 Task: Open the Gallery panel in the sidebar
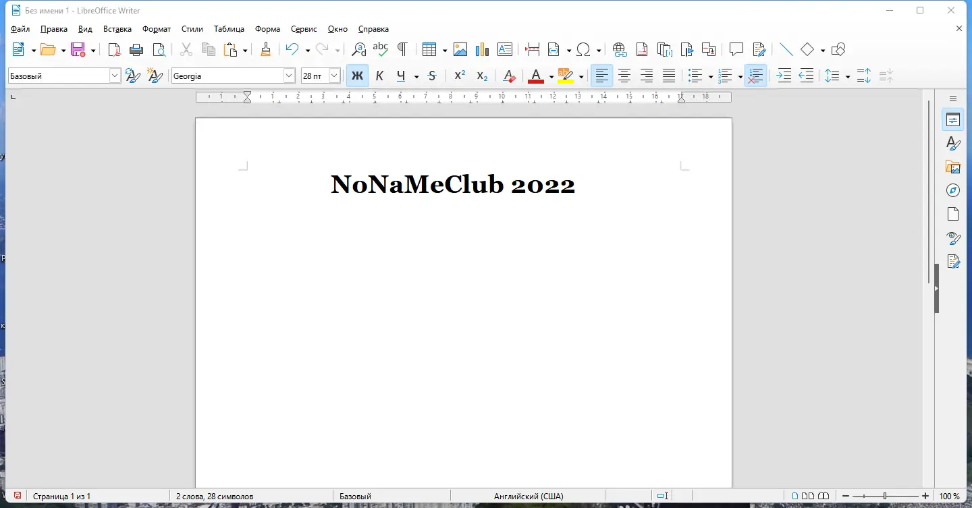[953, 167]
